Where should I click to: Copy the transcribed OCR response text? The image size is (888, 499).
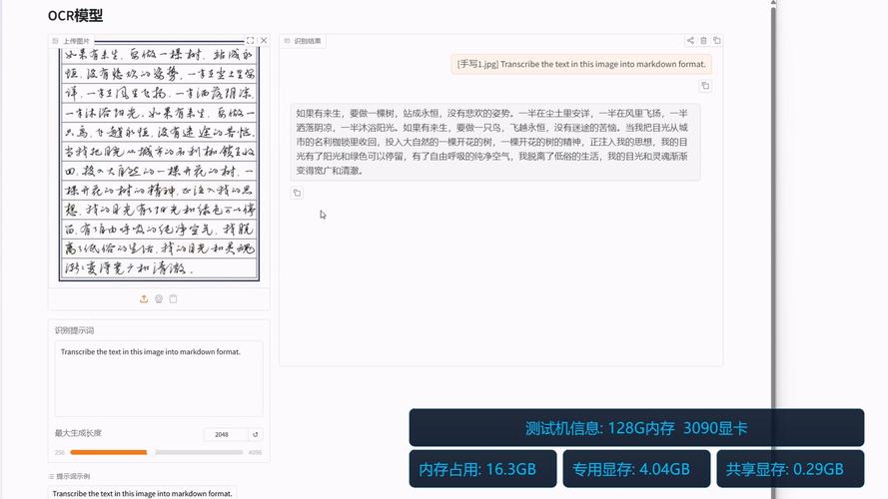pos(297,193)
